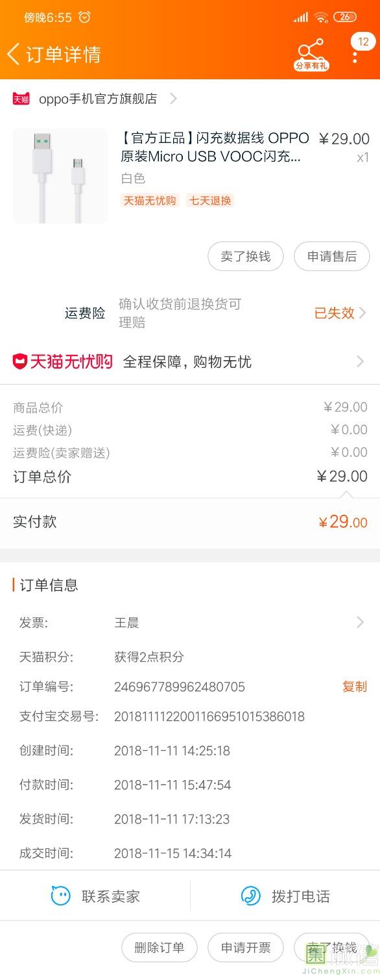Open the 发票 王晨 invoice chevron

pyautogui.click(x=361, y=623)
